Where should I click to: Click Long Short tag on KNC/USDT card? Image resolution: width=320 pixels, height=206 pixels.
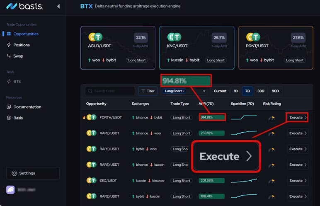(x=216, y=60)
